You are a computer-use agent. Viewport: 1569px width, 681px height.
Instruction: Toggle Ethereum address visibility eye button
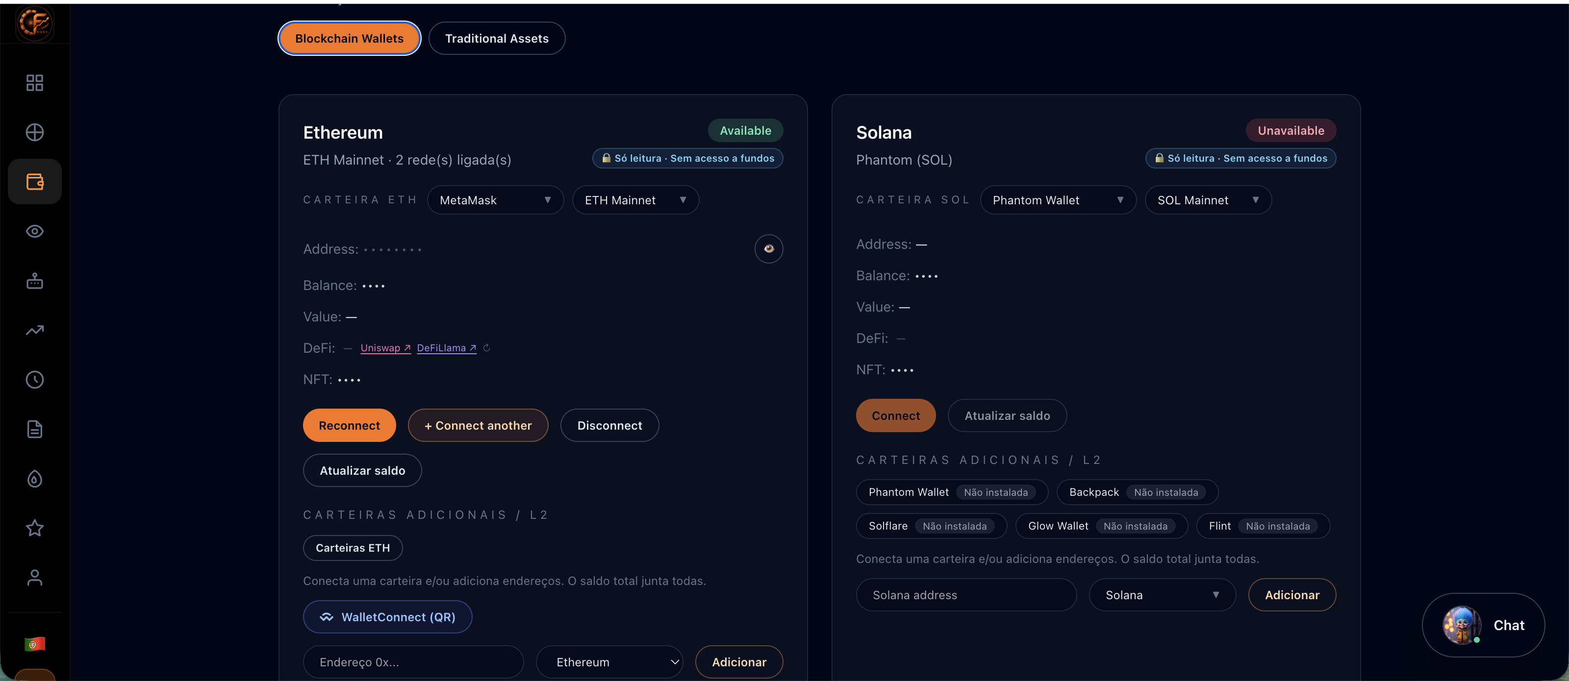click(769, 249)
